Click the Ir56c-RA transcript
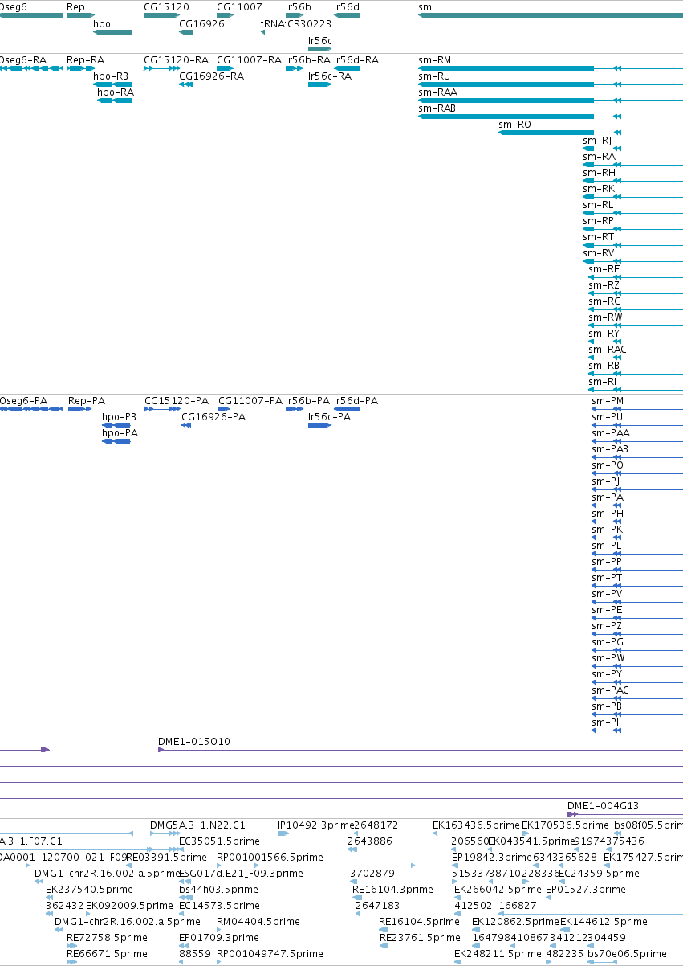This screenshot has width=683, height=966. pos(319,84)
